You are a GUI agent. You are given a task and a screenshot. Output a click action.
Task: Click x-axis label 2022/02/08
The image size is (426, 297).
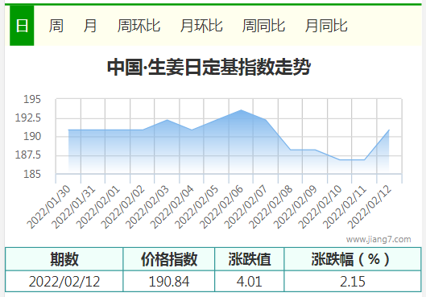[x=271, y=207]
